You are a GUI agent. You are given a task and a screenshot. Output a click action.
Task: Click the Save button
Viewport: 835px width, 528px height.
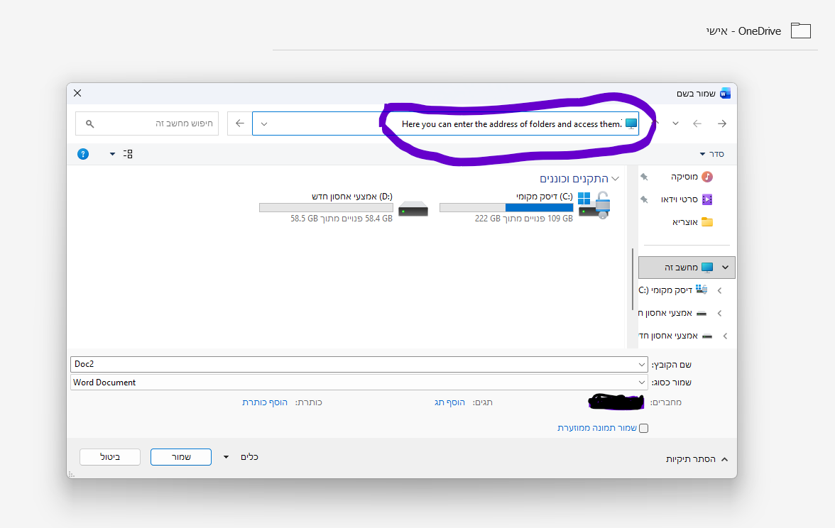(x=181, y=457)
